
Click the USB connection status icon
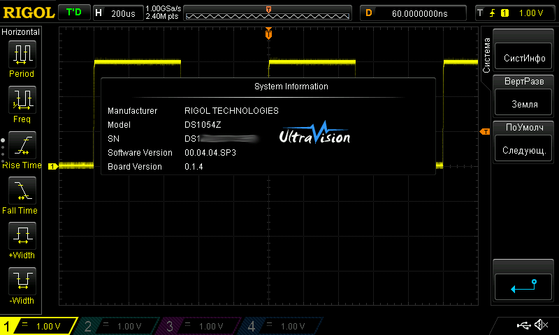(x=523, y=325)
